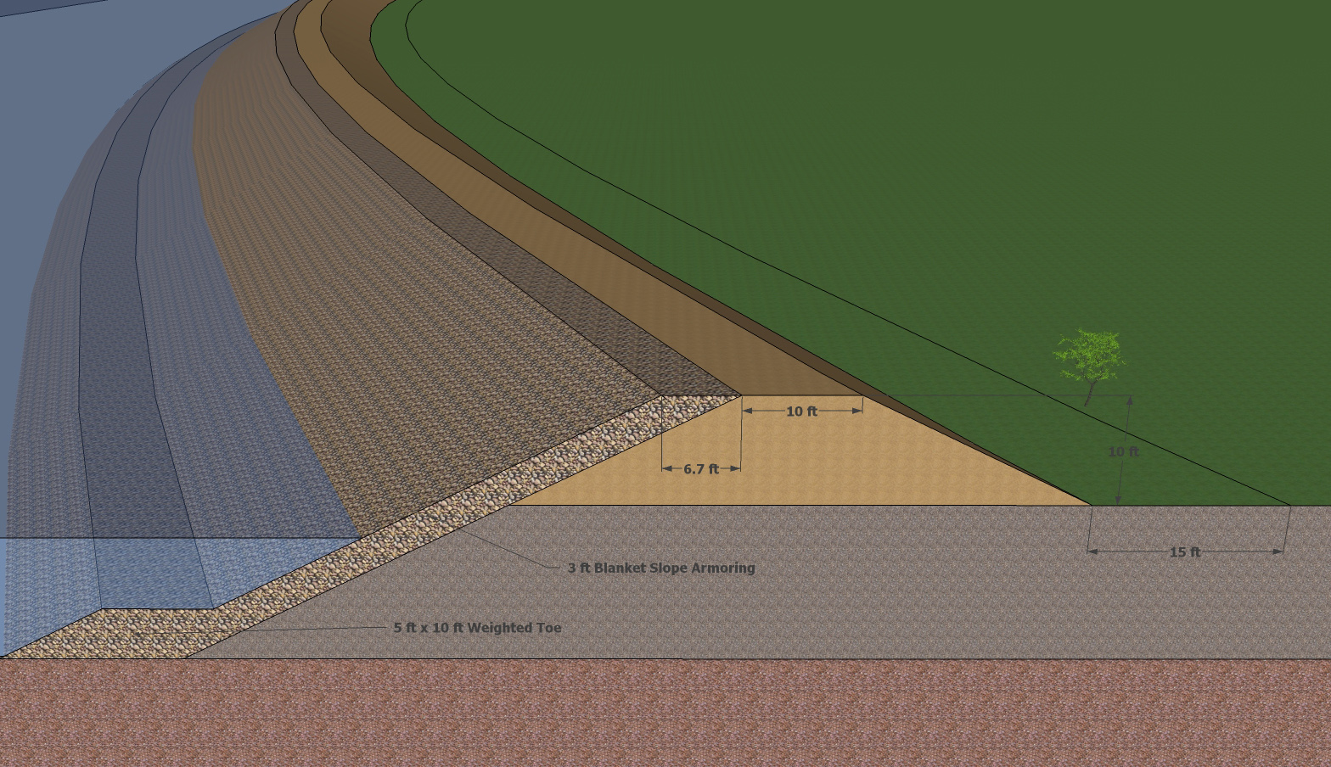
Task: Select the vertical 10 ft height dimension
Action: point(1123,452)
